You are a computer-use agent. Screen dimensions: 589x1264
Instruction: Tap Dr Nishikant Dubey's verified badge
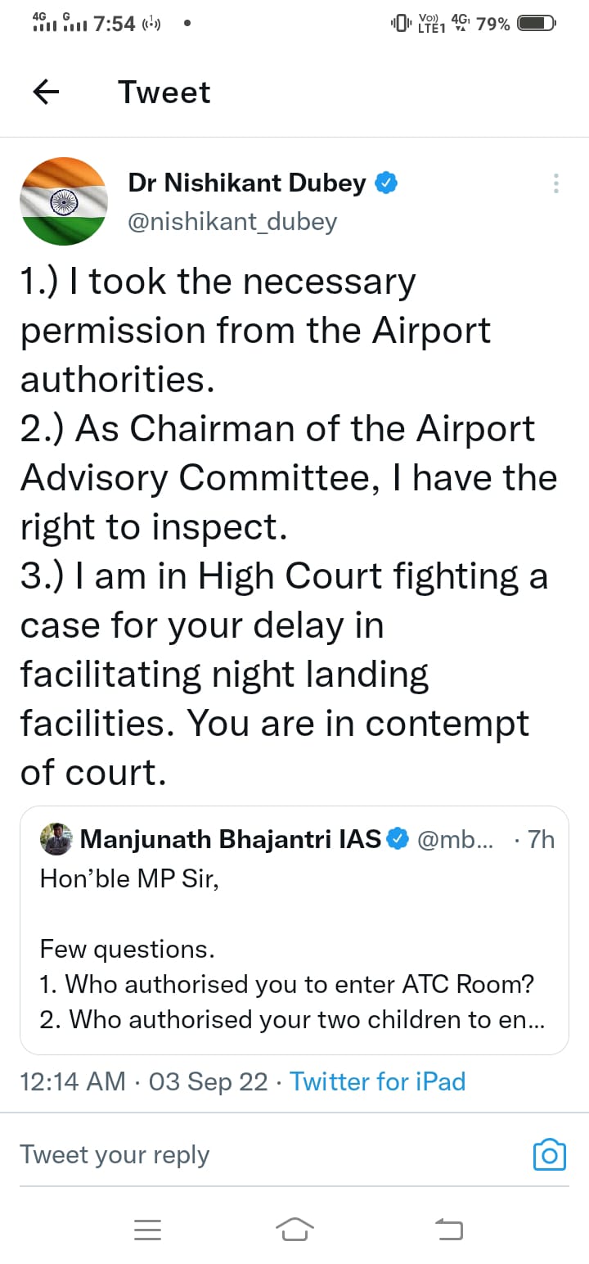click(x=386, y=183)
